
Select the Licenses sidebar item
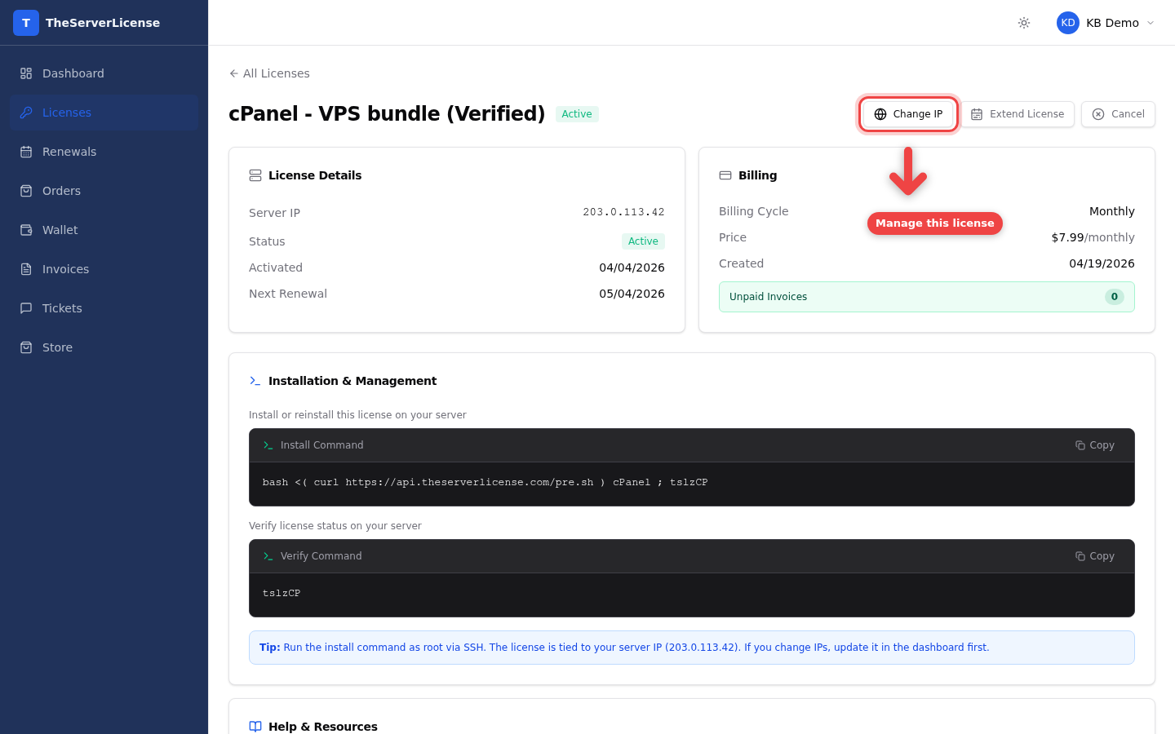pos(104,113)
